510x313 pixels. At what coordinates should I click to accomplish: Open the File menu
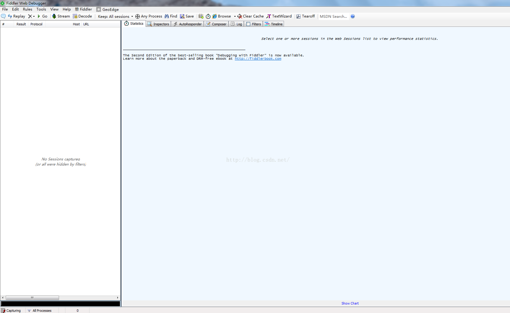point(5,9)
